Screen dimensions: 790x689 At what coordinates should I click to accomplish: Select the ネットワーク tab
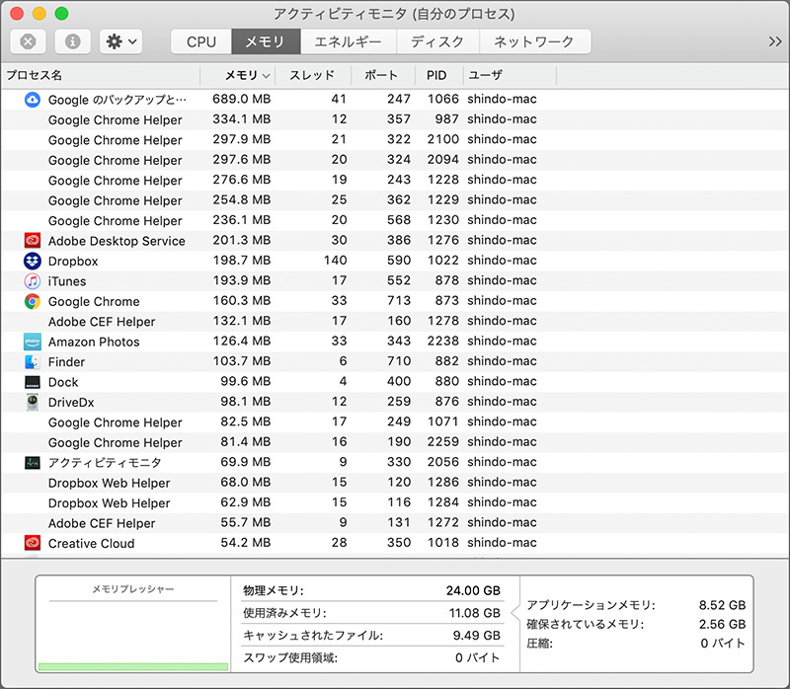click(533, 41)
